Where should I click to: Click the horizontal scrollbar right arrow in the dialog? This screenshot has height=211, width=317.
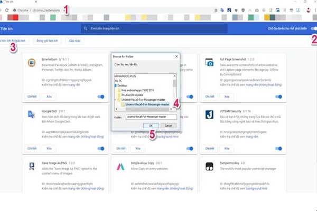[x=171, y=109]
